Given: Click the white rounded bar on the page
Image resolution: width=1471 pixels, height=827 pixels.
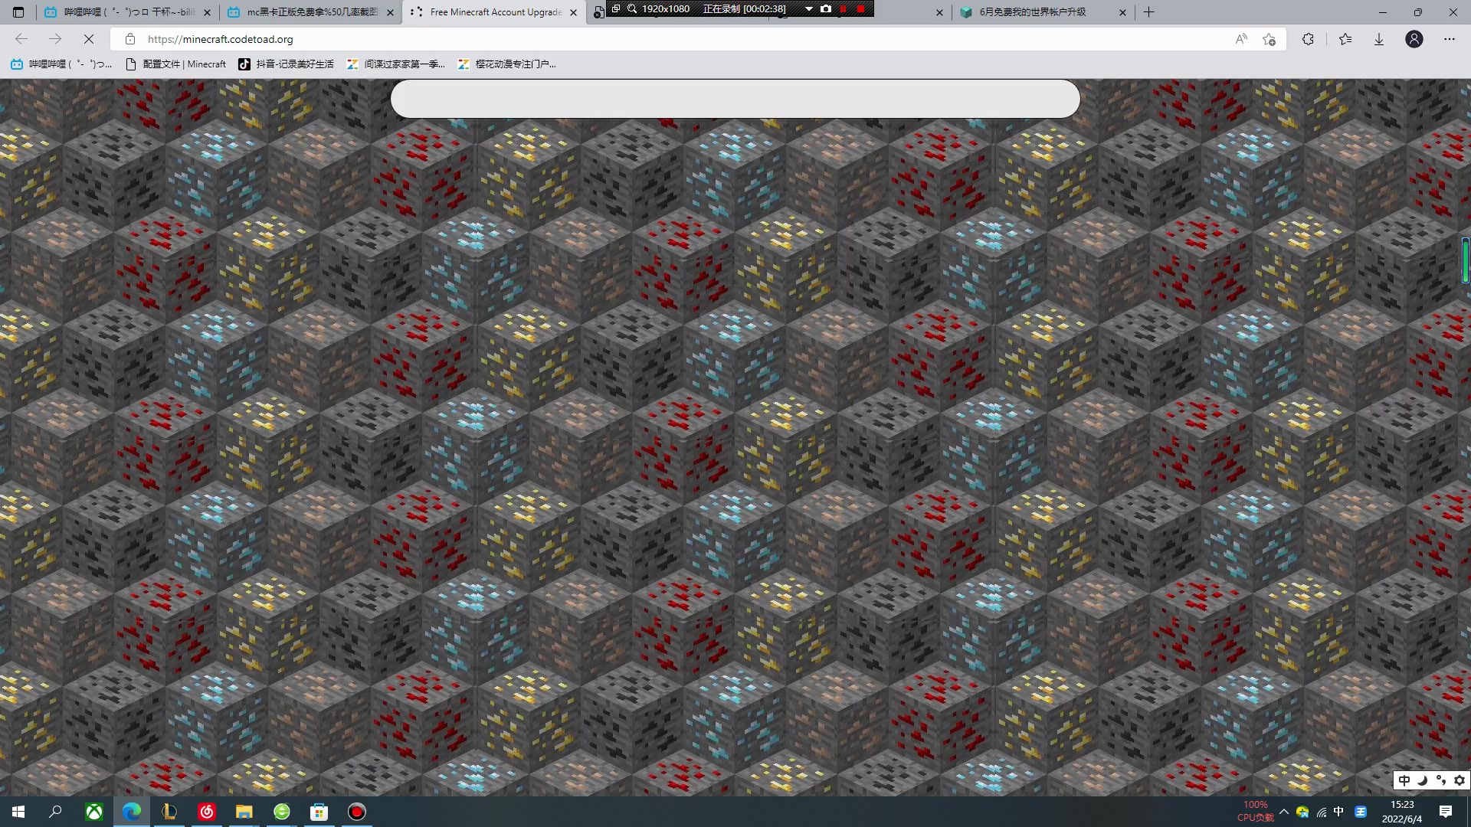Looking at the screenshot, I should (x=735, y=99).
